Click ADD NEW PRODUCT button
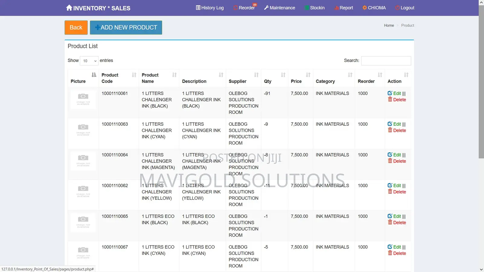Image resolution: width=484 pixels, height=272 pixels. pos(126,28)
